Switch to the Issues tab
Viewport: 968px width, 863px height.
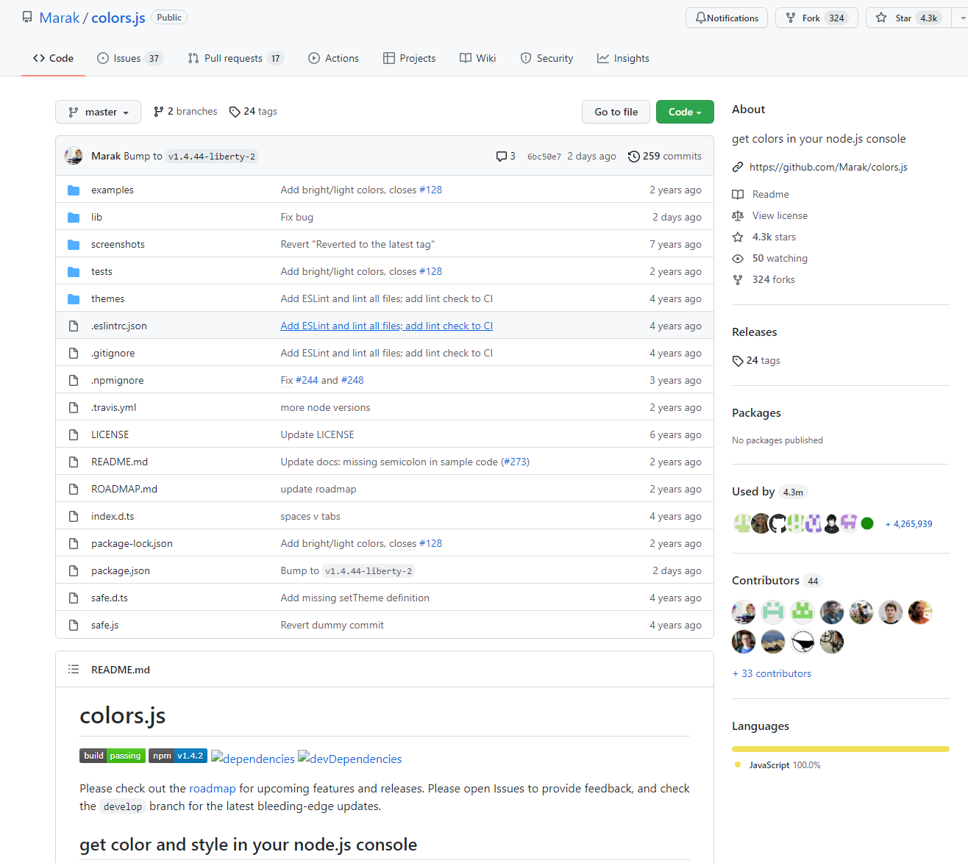coord(128,58)
